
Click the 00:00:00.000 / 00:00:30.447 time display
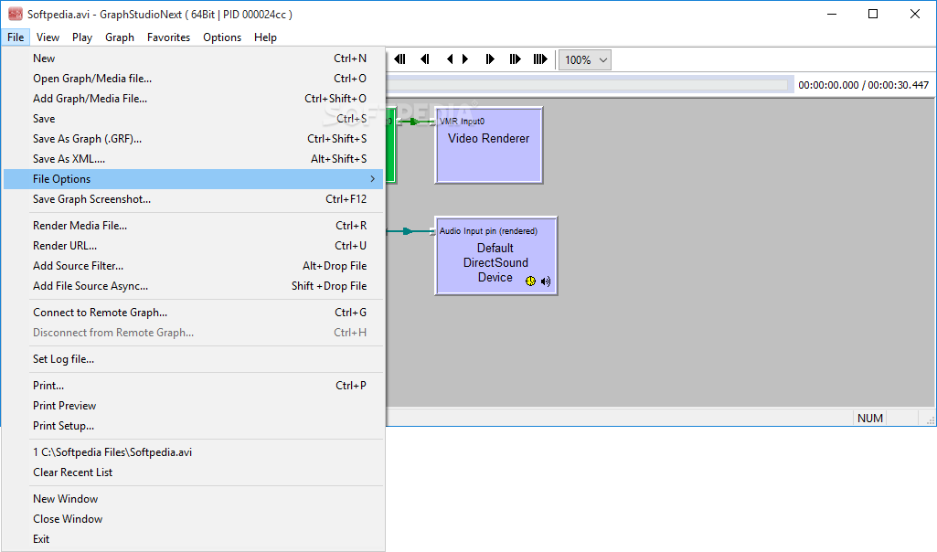[x=864, y=85]
